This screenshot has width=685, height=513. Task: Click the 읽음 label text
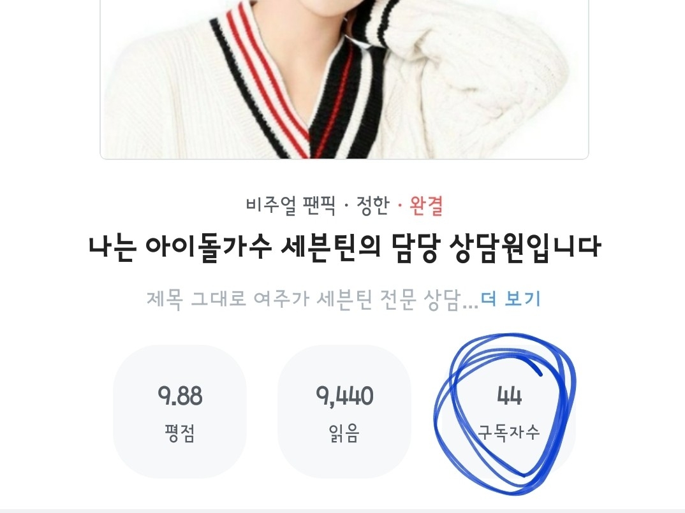(x=344, y=433)
